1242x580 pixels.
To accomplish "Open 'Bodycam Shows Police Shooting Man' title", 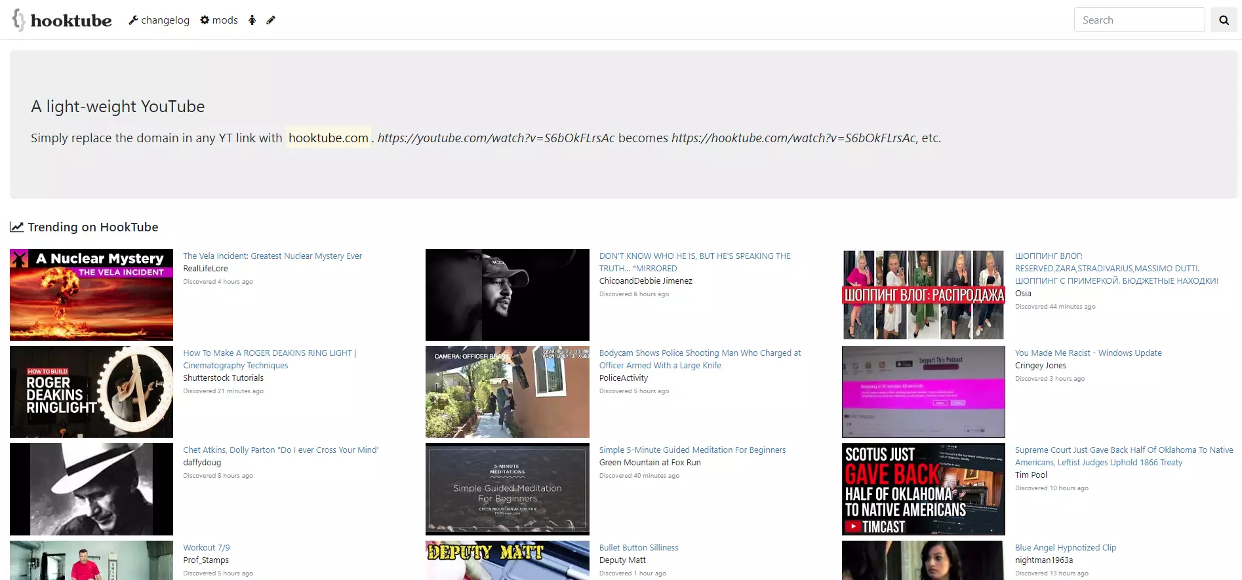I will [x=700, y=359].
